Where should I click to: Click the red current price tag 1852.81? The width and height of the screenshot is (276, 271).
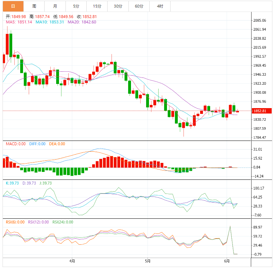pos(262,111)
